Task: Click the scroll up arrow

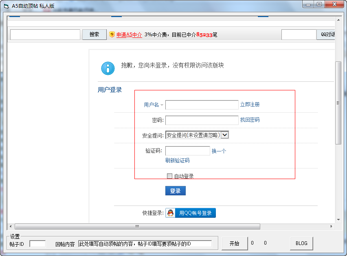Action: (x=338, y=20)
